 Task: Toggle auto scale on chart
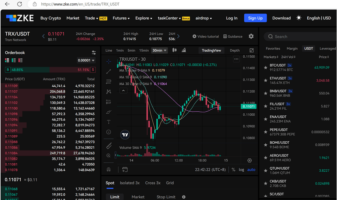coord(251,169)
